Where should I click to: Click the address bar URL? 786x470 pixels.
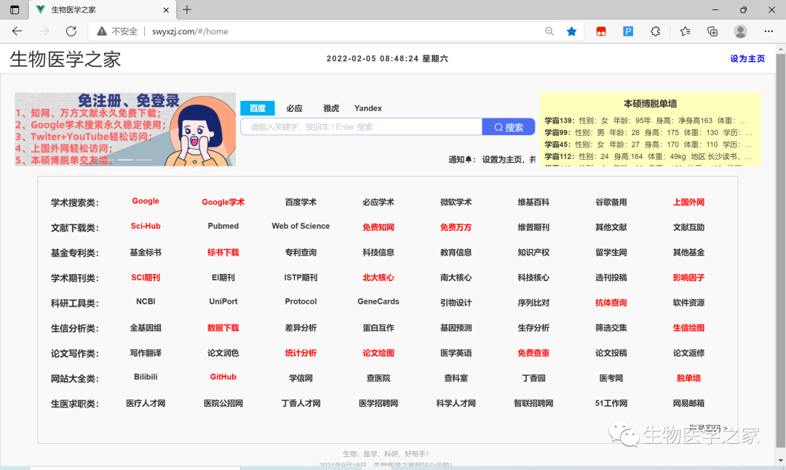(190, 31)
